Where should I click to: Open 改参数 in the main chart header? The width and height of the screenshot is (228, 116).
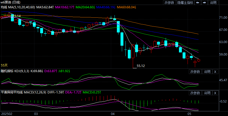click(170, 3)
